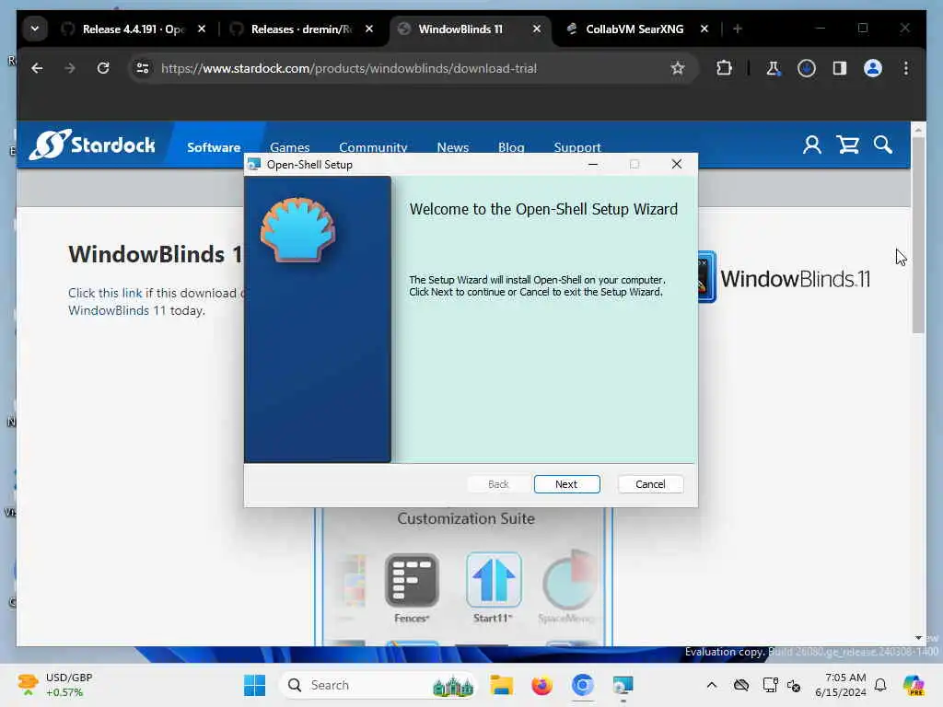Minimize the Open-Shell Setup window
This screenshot has height=707, width=943.
[x=593, y=164]
